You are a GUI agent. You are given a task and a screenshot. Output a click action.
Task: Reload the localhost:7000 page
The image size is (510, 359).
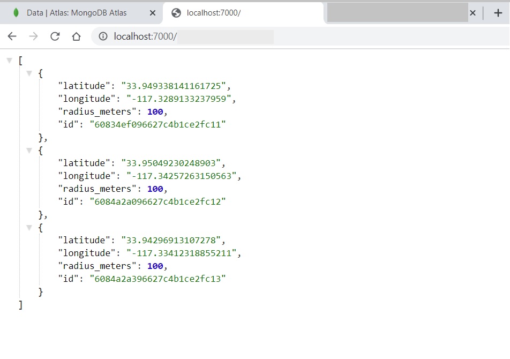[x=55, y=36]
